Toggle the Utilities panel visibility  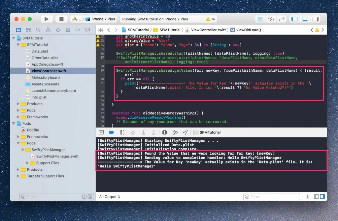pyautogui.click(x=316, y=19)
